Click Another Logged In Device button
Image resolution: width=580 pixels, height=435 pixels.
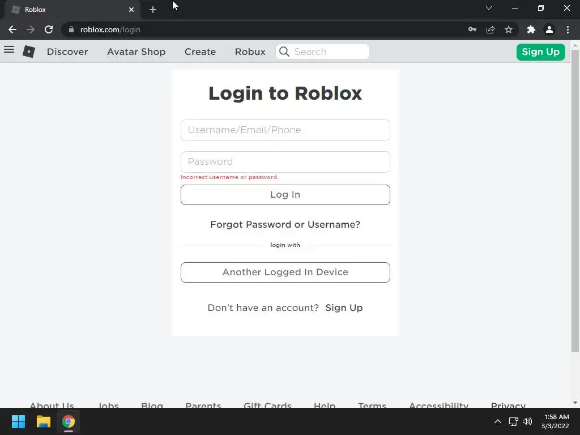click(x=285, y=272)
